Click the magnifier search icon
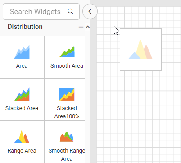This screenshot has height=163, width=181. tap(71, 11)
